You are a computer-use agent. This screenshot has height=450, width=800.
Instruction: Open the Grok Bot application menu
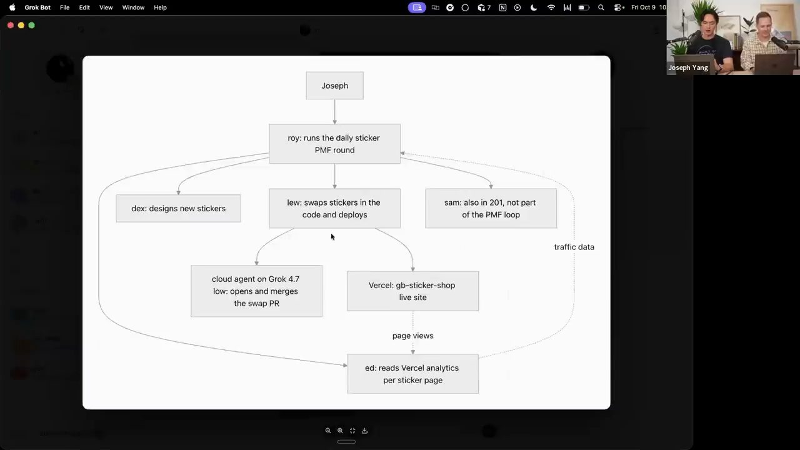38,7
